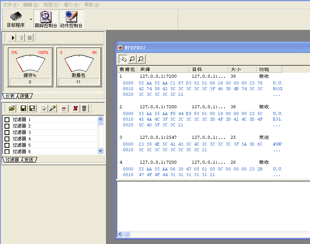
Task: Expand dropdown arrow beside 目标程序
Action: click(x=31, y=19)
